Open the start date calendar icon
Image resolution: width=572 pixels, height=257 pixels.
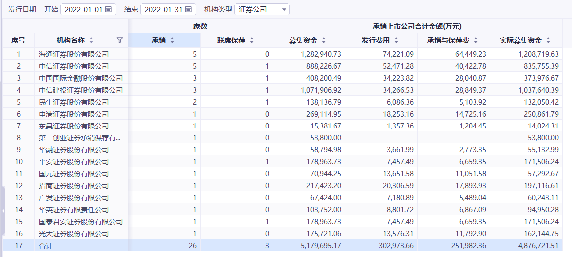pos(108,9)
